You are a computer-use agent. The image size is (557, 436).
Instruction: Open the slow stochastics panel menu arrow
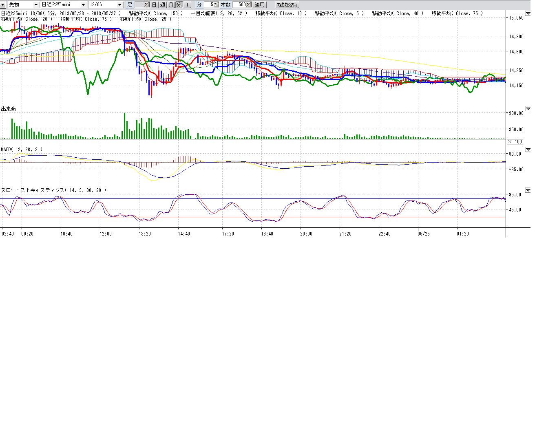pyautogui.click(x=528, y=190)
